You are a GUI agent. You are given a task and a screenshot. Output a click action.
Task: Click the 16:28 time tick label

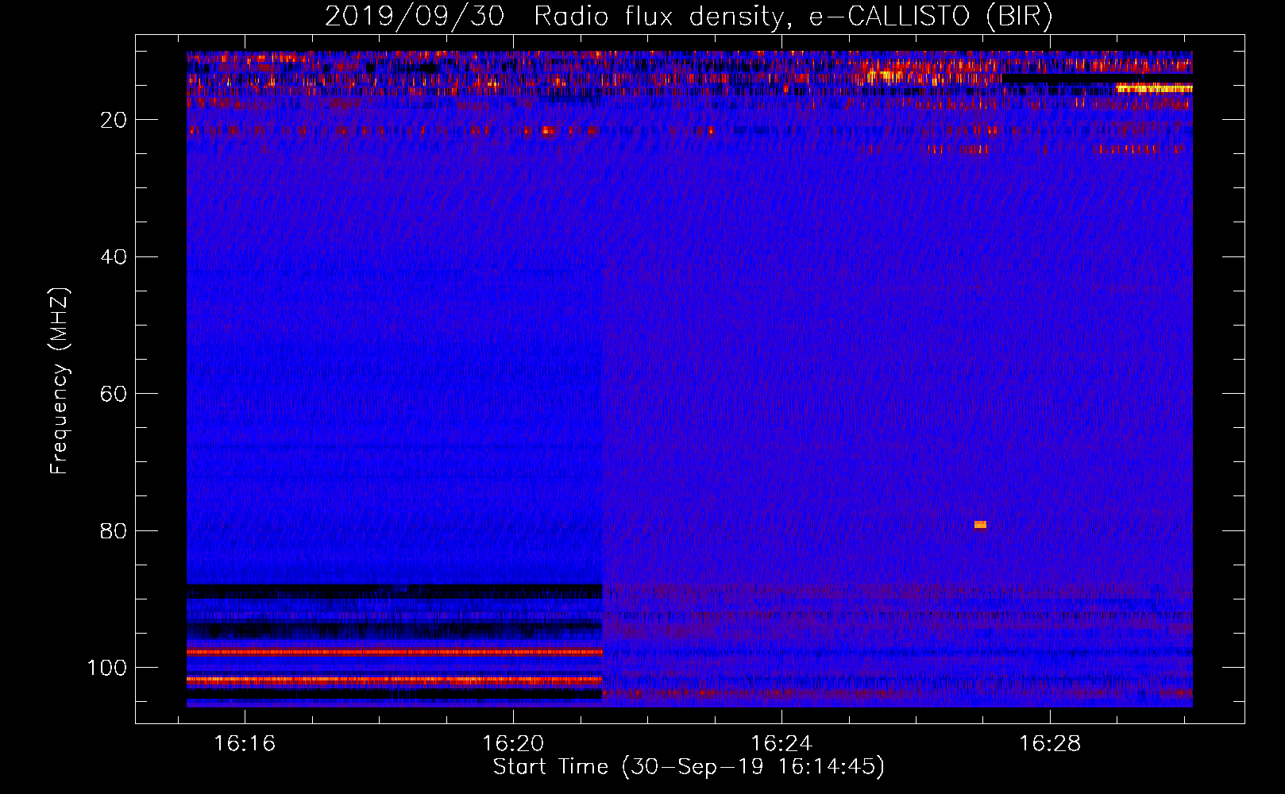1050,744
